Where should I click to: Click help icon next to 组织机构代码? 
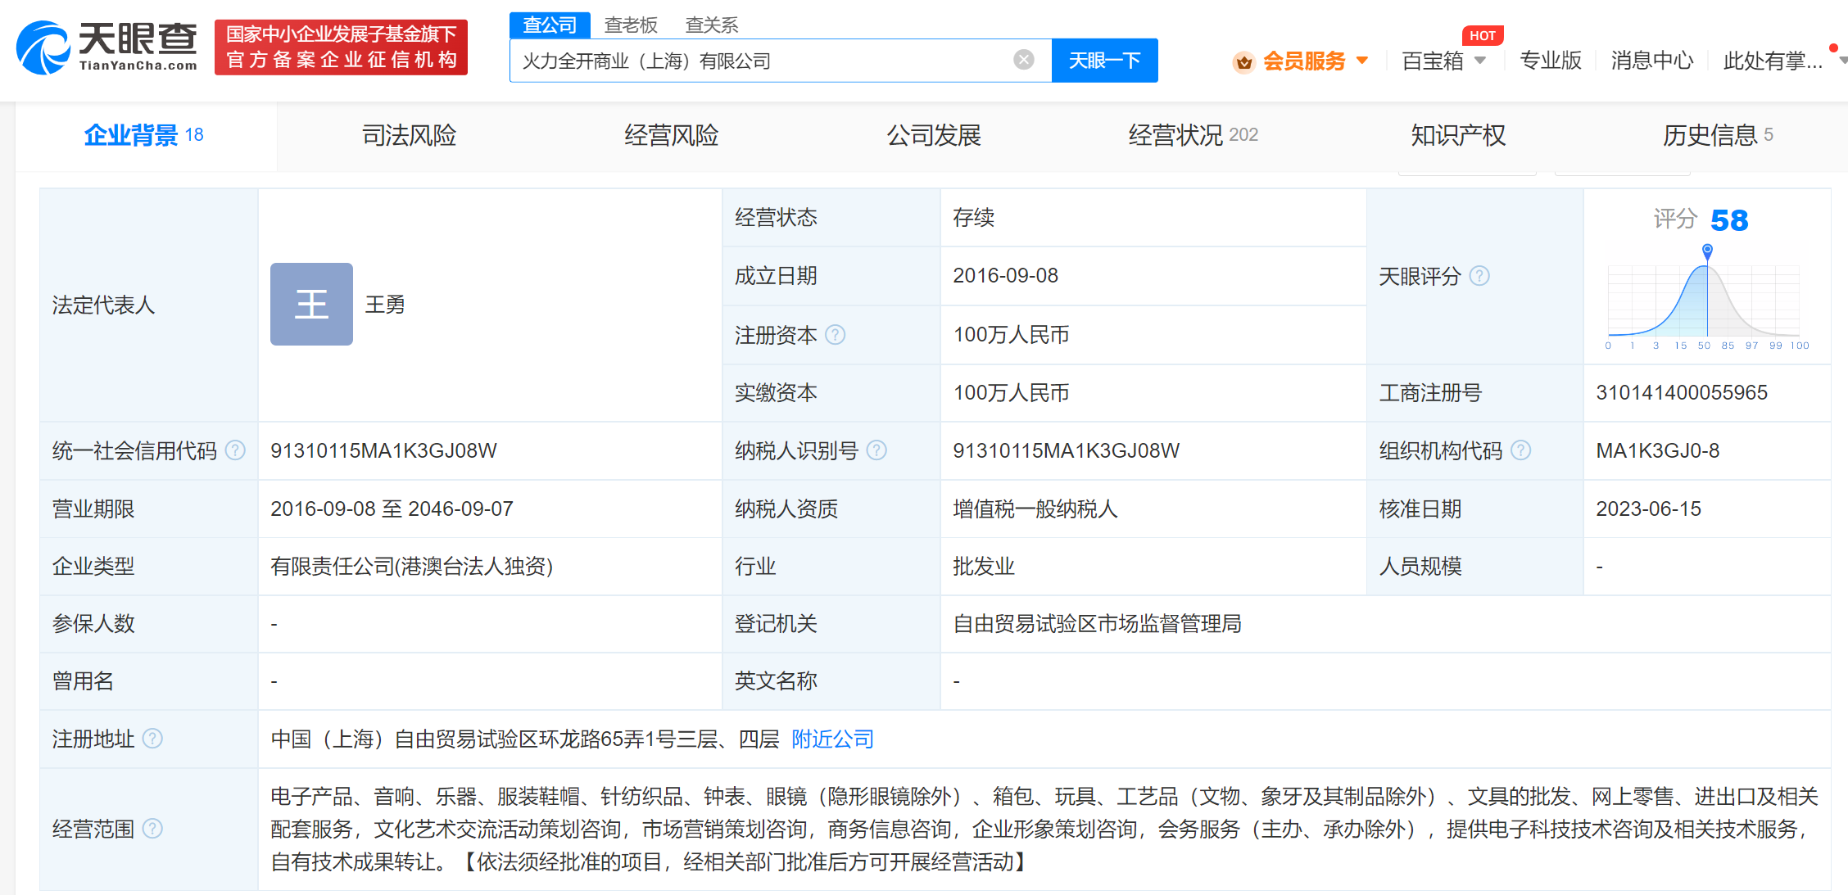tap(1520, 450)
